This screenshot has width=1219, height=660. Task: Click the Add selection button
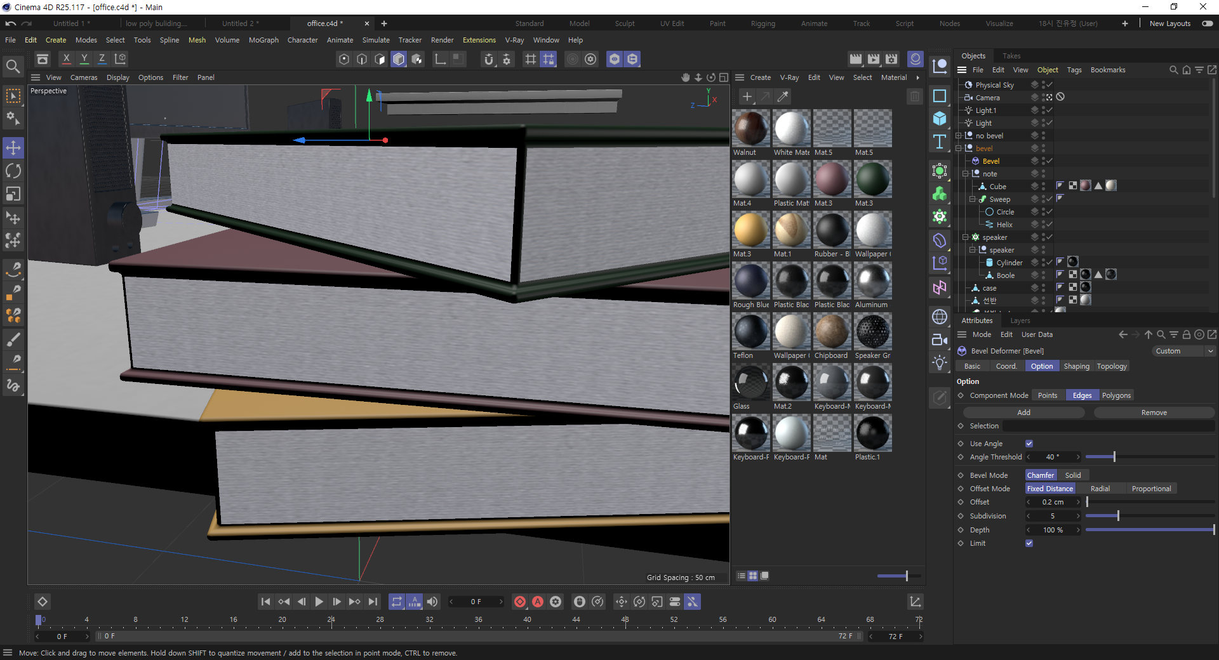(1023, 412)
